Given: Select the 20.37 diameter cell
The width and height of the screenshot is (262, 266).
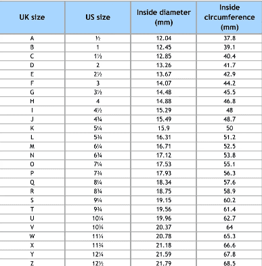Looking at the screenshot, I should pos(164,227).
